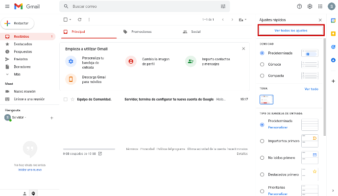Click Iniciar uno nuevo chat link
The image size is (338, 196).
[30, 170]
